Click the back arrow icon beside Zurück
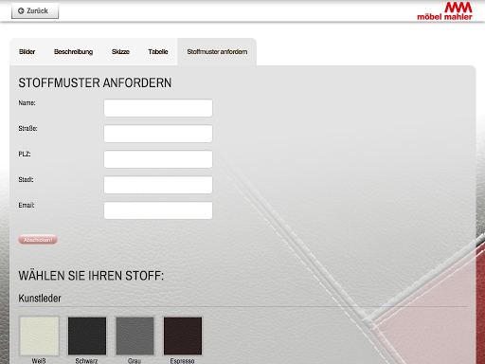The width and height of the screenshot is (485, 364). click(21, 11)
